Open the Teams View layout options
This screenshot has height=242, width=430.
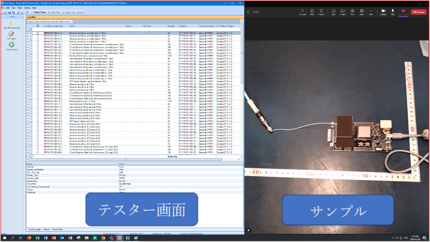click(x=352, y=11)
